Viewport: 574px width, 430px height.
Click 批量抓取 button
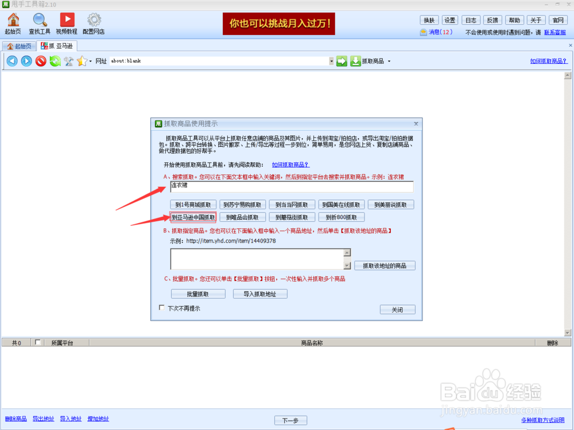pyautogui.click(x=198, y=294)
